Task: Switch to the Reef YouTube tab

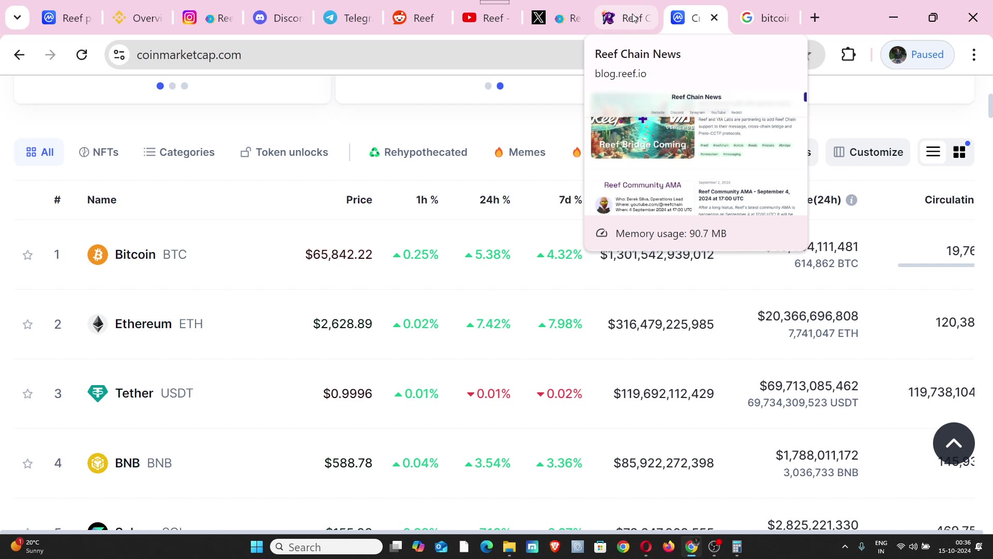Action: [486, 17]
